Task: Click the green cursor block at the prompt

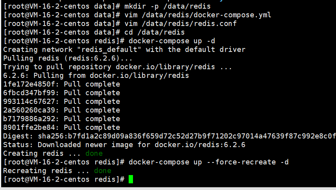Action: point(131,179)
